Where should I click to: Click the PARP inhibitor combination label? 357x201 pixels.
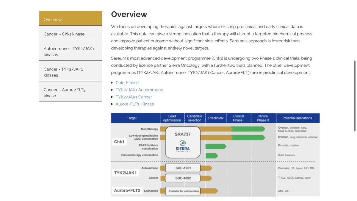coord(148,147)
